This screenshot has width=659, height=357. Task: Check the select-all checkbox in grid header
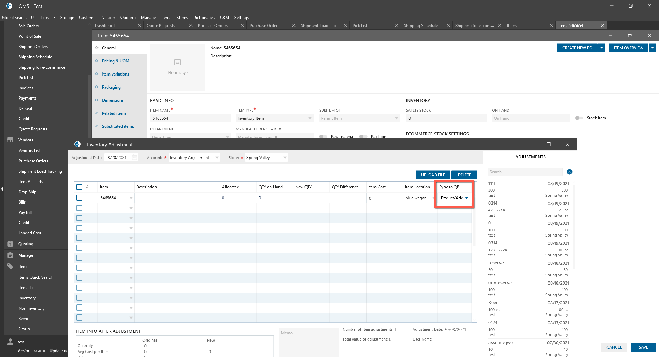pyautogui.click(x=79, y=187)
